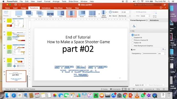The height and width of the screenshot is (99, 177).
Task: Apply the Fade transition
Action: pyautogui.click(x=40, y=14)
